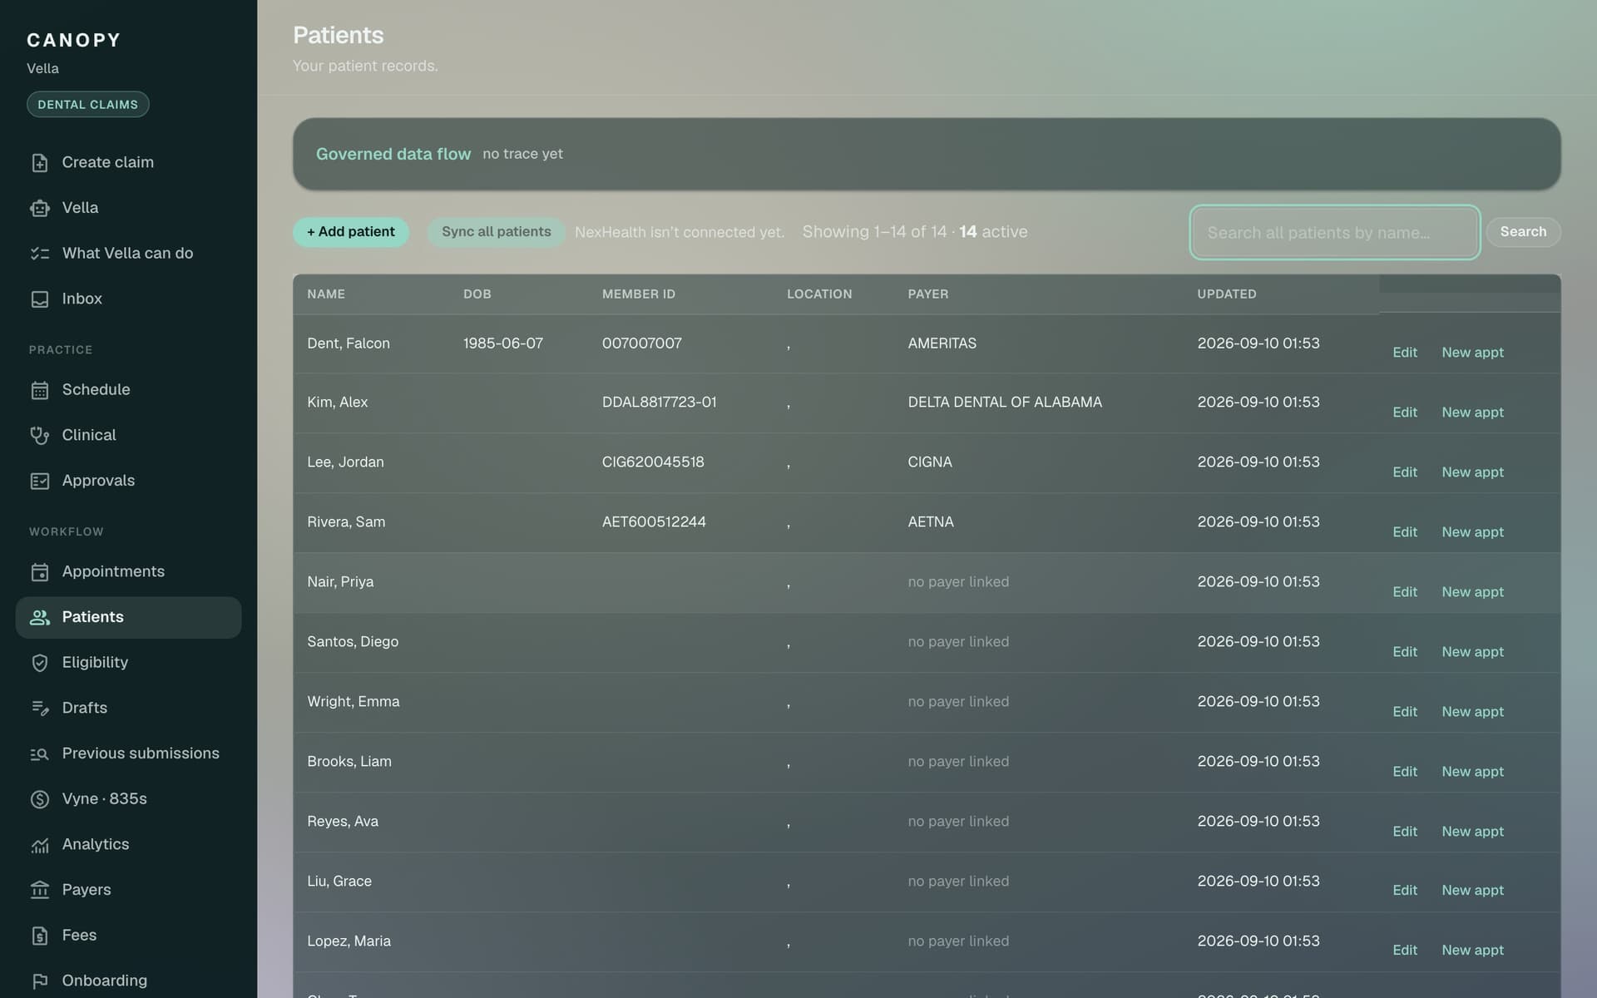Select the Onboarding flag icon
This screenshot has width=1597, height=998.
click(40, 981)
